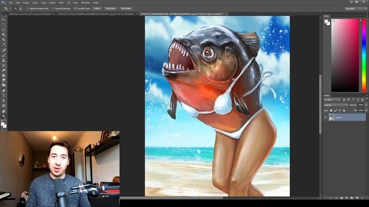Open the Filter menu
Image resolution: width=369 pixels, height=207 pixels.
pos(61,2)
